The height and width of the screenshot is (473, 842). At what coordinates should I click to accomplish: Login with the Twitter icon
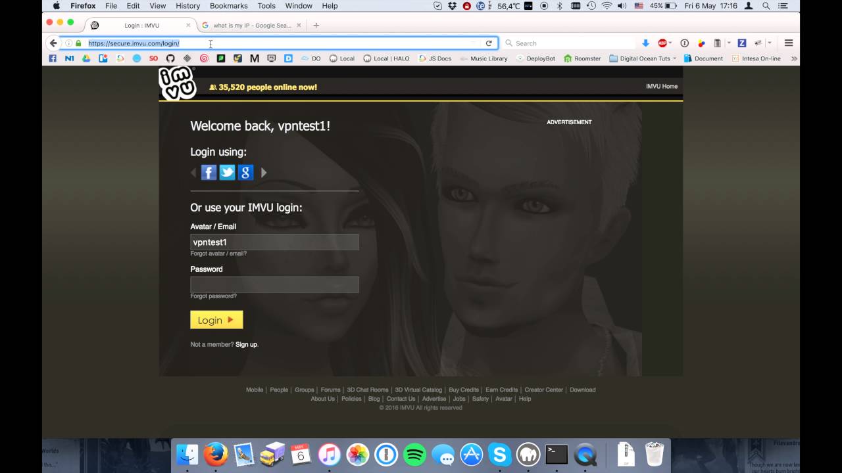(227, 173)
